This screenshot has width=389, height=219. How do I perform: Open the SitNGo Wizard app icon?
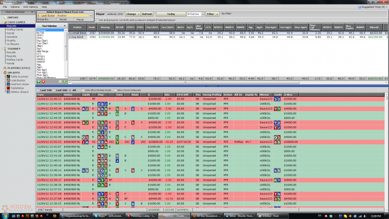[x=8, y=92]
